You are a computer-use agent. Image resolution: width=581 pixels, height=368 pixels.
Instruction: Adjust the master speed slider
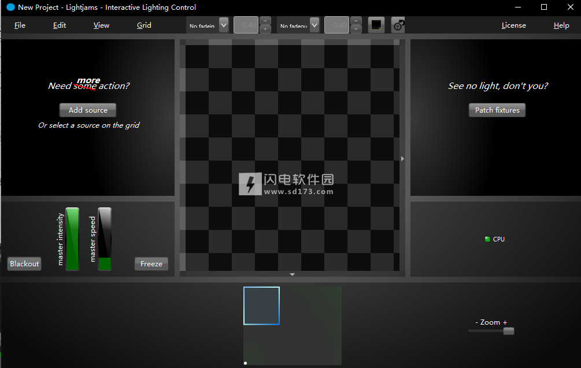[105, 239]
